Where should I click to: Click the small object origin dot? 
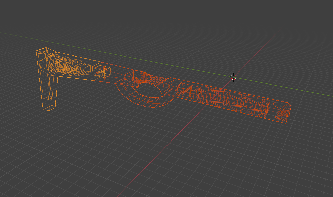(x=199, y=93)
